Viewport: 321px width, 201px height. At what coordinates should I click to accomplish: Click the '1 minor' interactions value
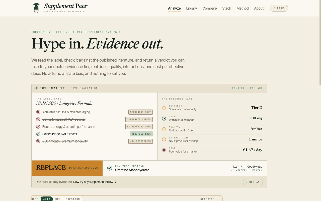[x=256, y=139]
